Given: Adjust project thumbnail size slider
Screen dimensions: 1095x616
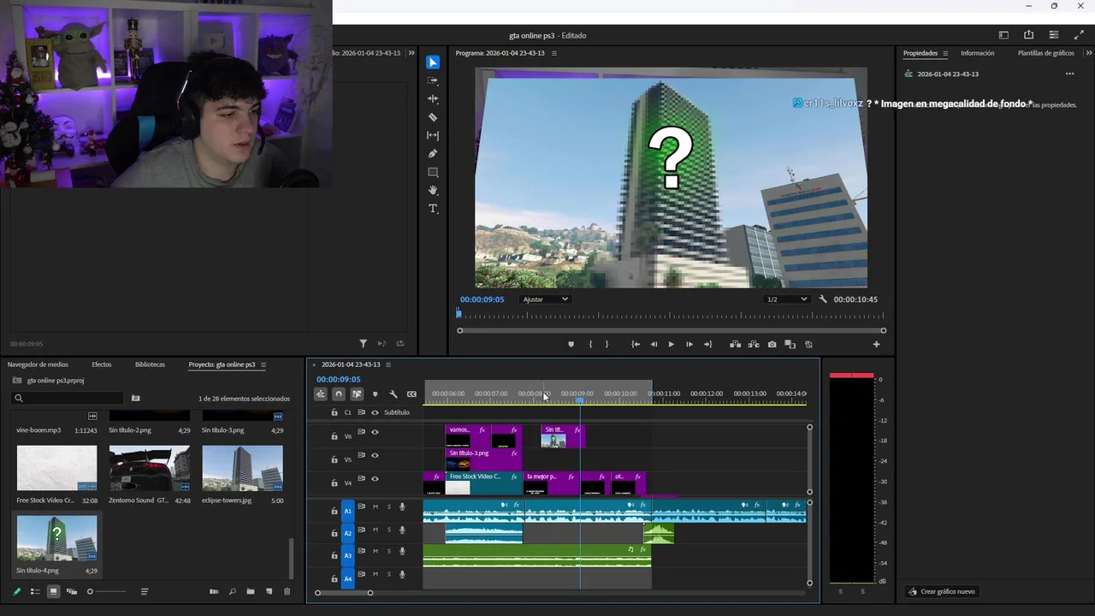Looking at the screenshot, I should pos(107,591).
